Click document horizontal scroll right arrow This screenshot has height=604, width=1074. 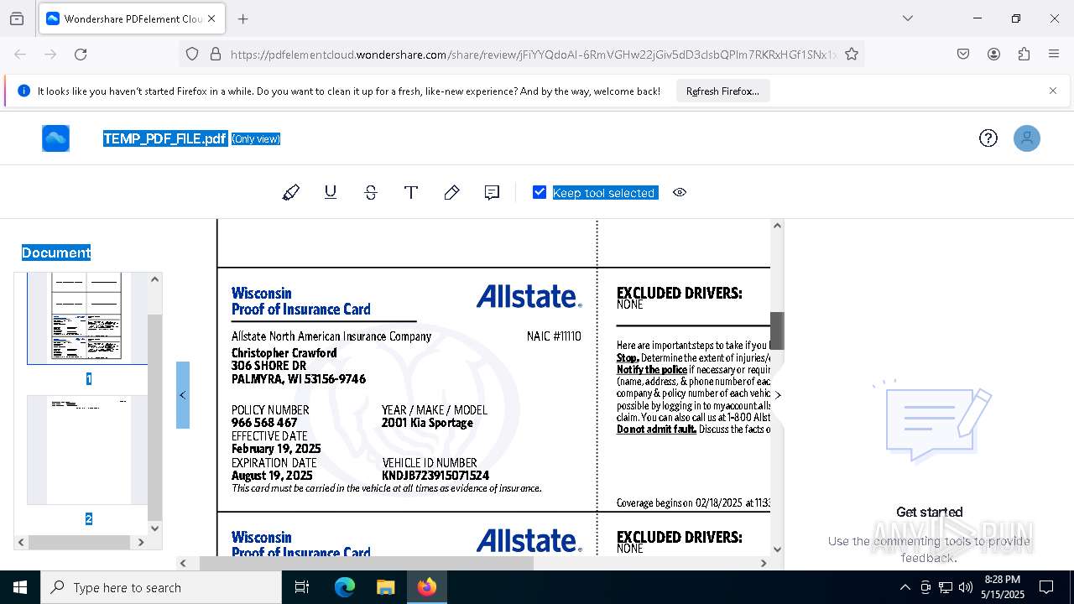pyautogui.click(x=764, y=563)
